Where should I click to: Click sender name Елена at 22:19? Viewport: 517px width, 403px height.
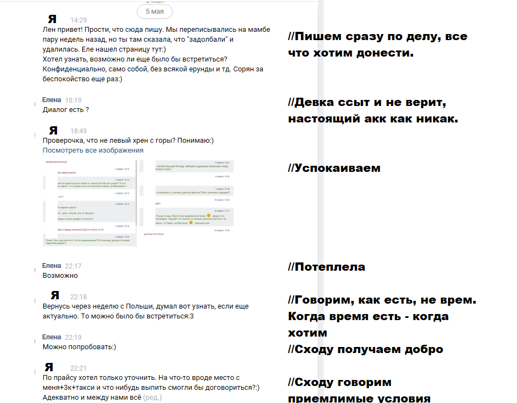pos(52,337)
